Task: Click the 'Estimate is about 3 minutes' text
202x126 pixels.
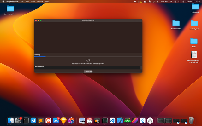Action: (x=88, y=64)
